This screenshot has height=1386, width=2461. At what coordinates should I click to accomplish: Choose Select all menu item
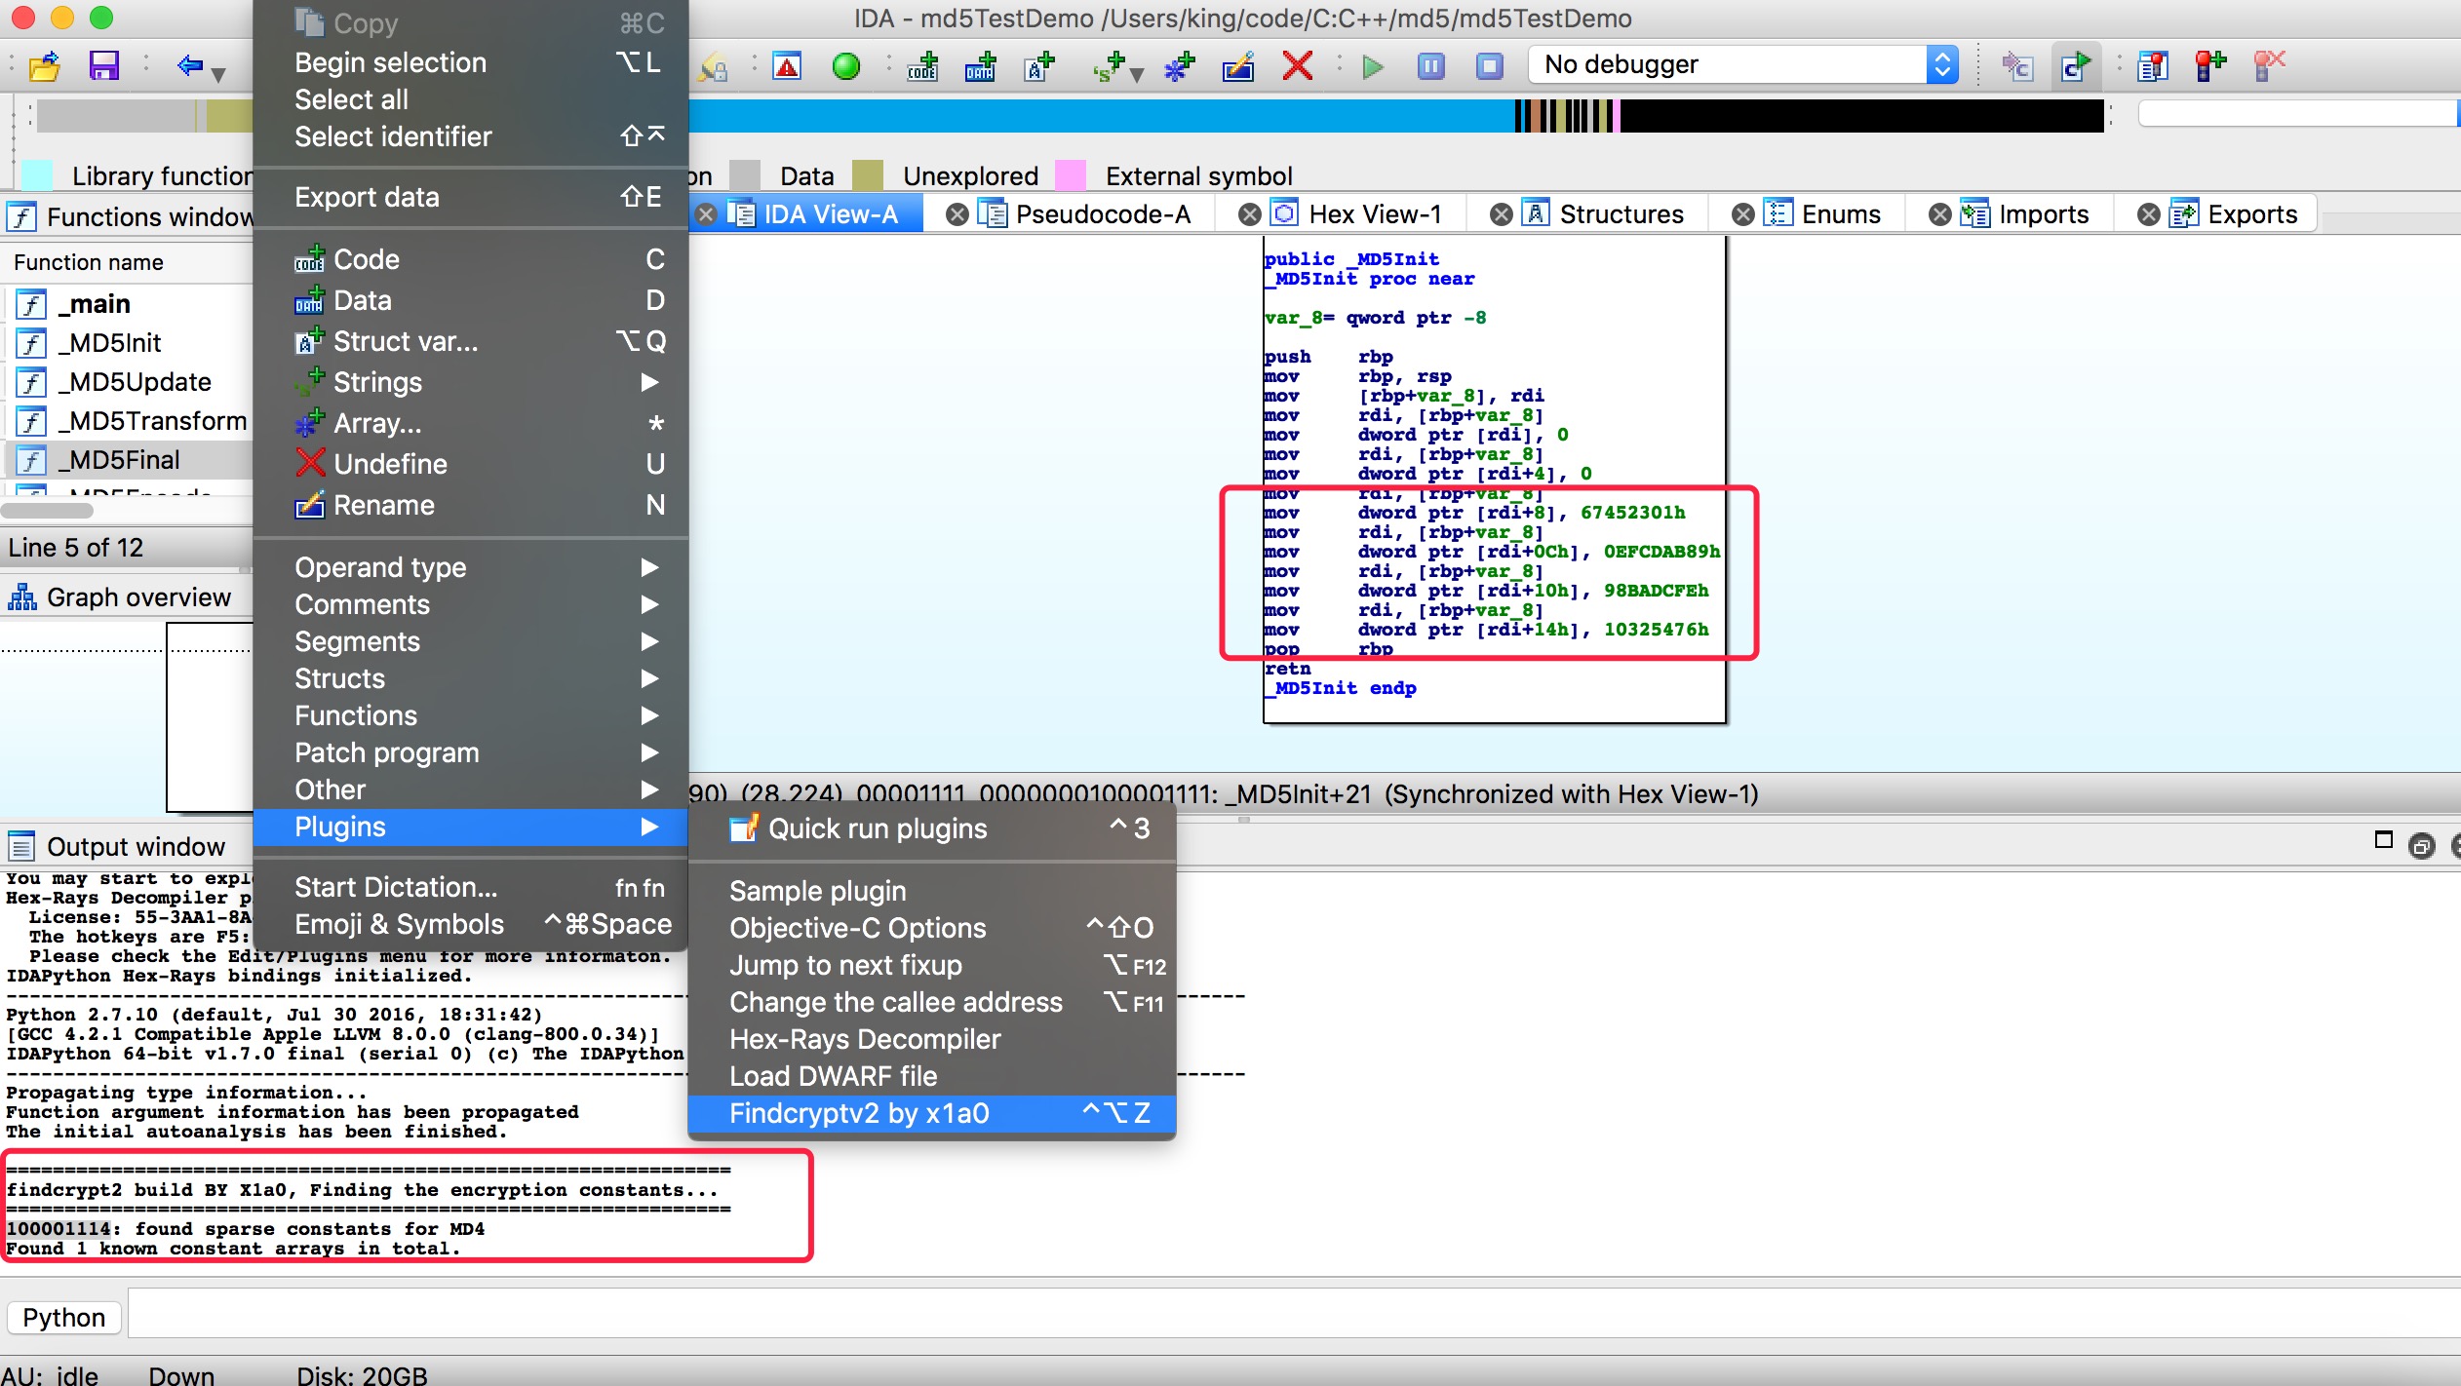point(471,99)
